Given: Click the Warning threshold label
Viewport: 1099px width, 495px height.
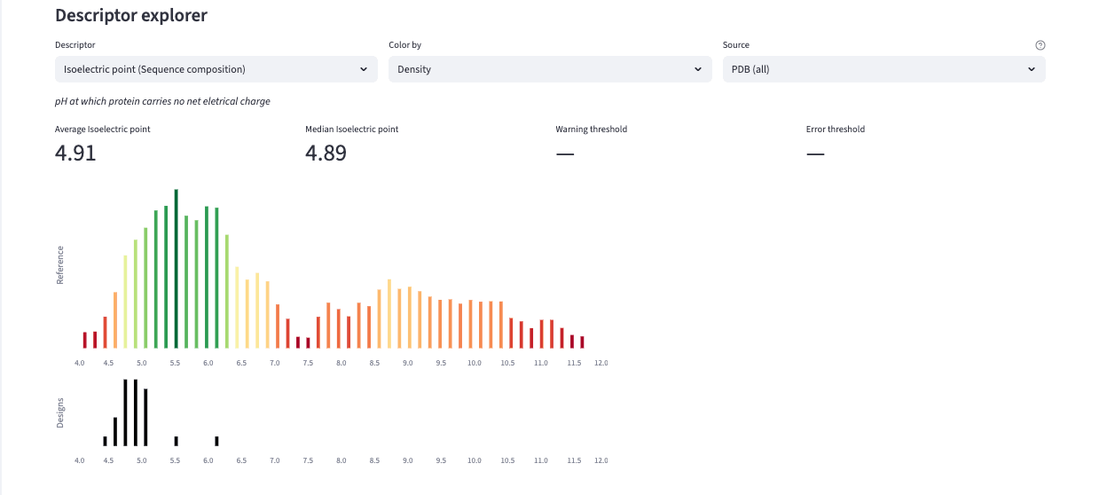Looking at the screenshot, I should (591, 130).
